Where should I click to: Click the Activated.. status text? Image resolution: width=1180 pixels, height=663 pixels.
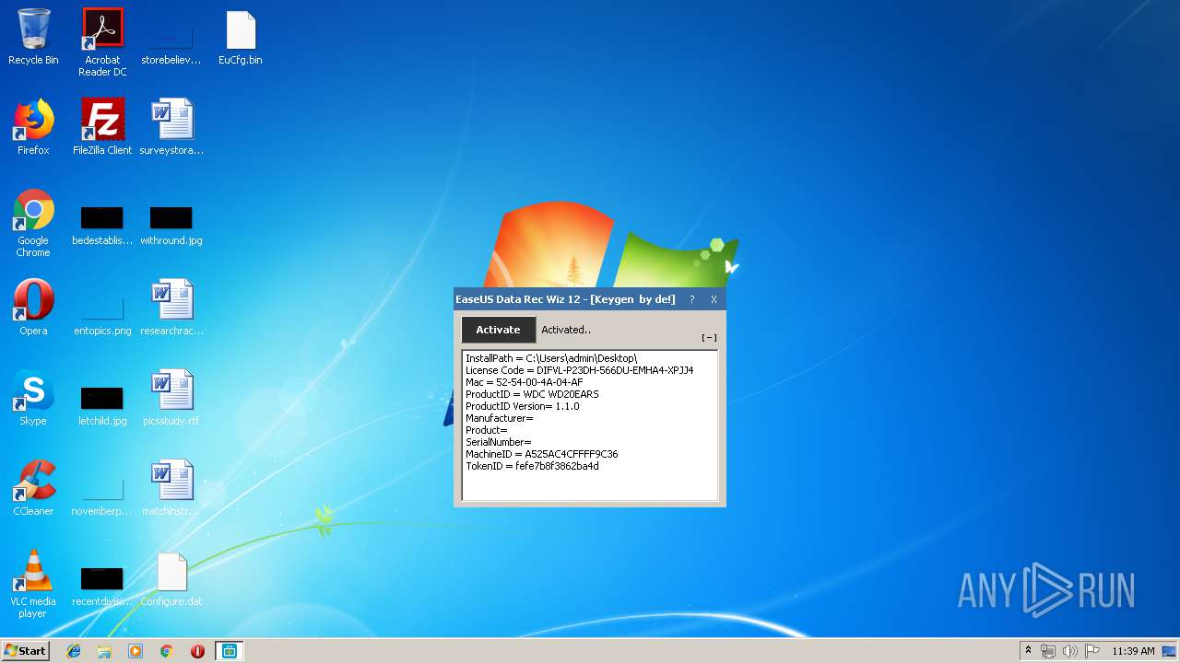click(x=566, y=330)
